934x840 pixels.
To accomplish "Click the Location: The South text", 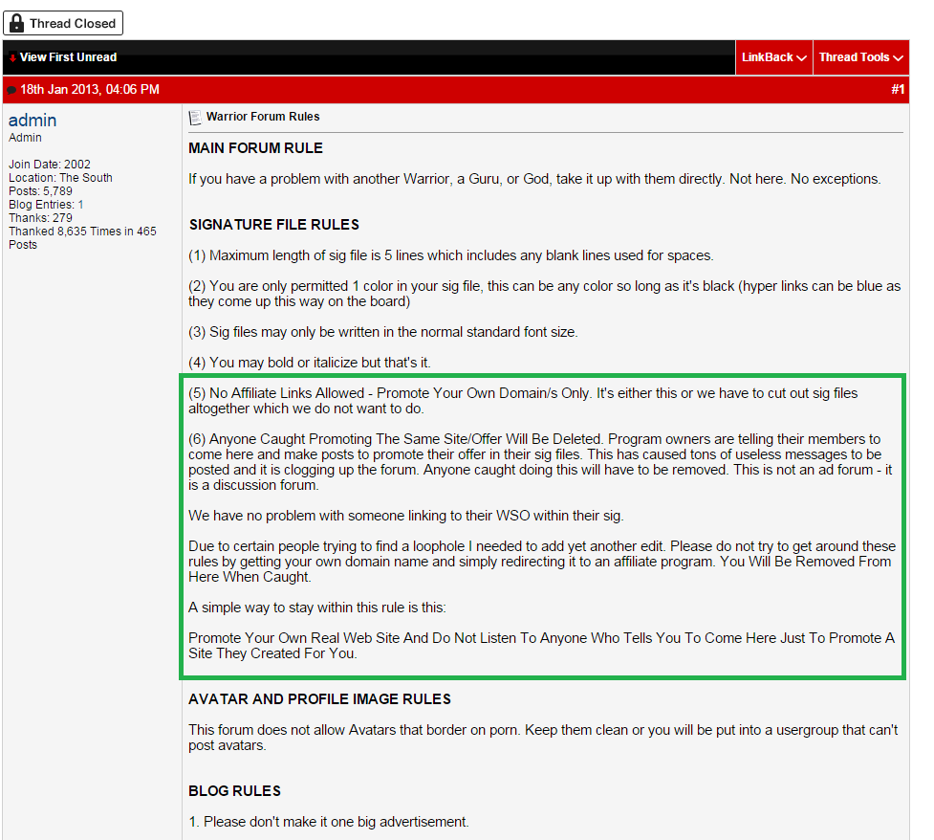I will coord(60,178).
